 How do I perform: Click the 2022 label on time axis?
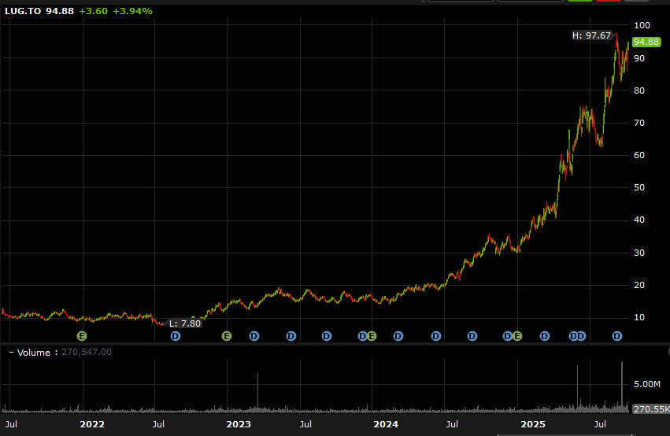point(92,424)
